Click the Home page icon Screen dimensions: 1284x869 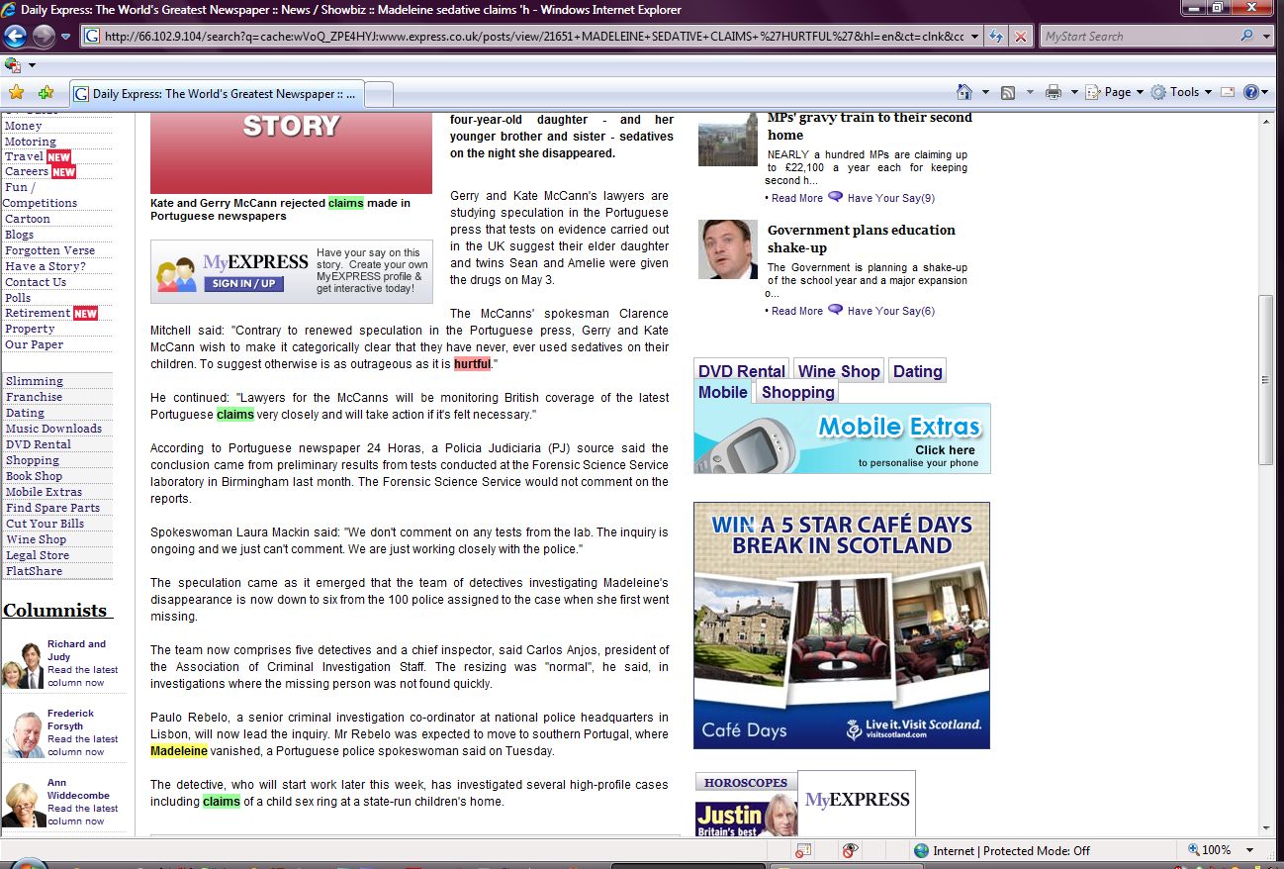(964, 92)
